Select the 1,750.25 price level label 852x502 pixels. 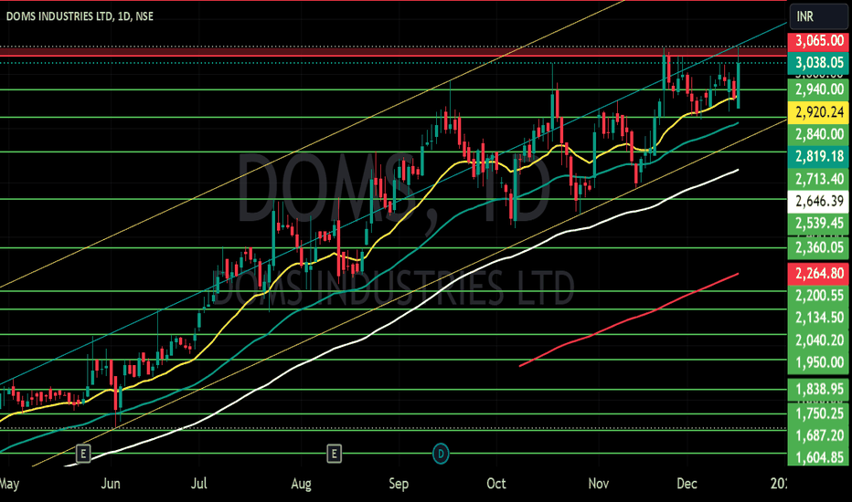tap(818, 413)
